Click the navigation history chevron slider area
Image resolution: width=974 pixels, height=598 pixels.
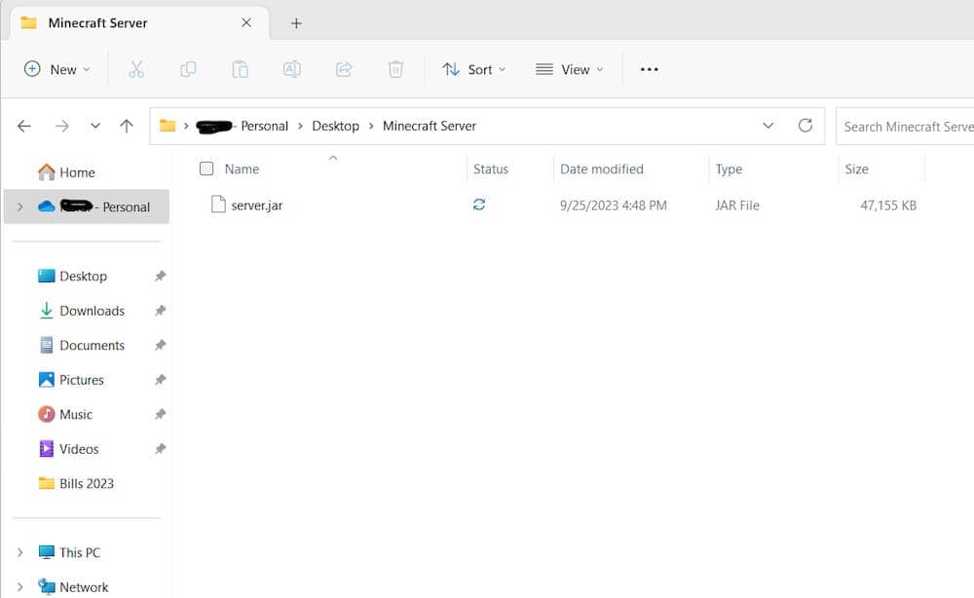pyautogui.click(x=95, y=126)
